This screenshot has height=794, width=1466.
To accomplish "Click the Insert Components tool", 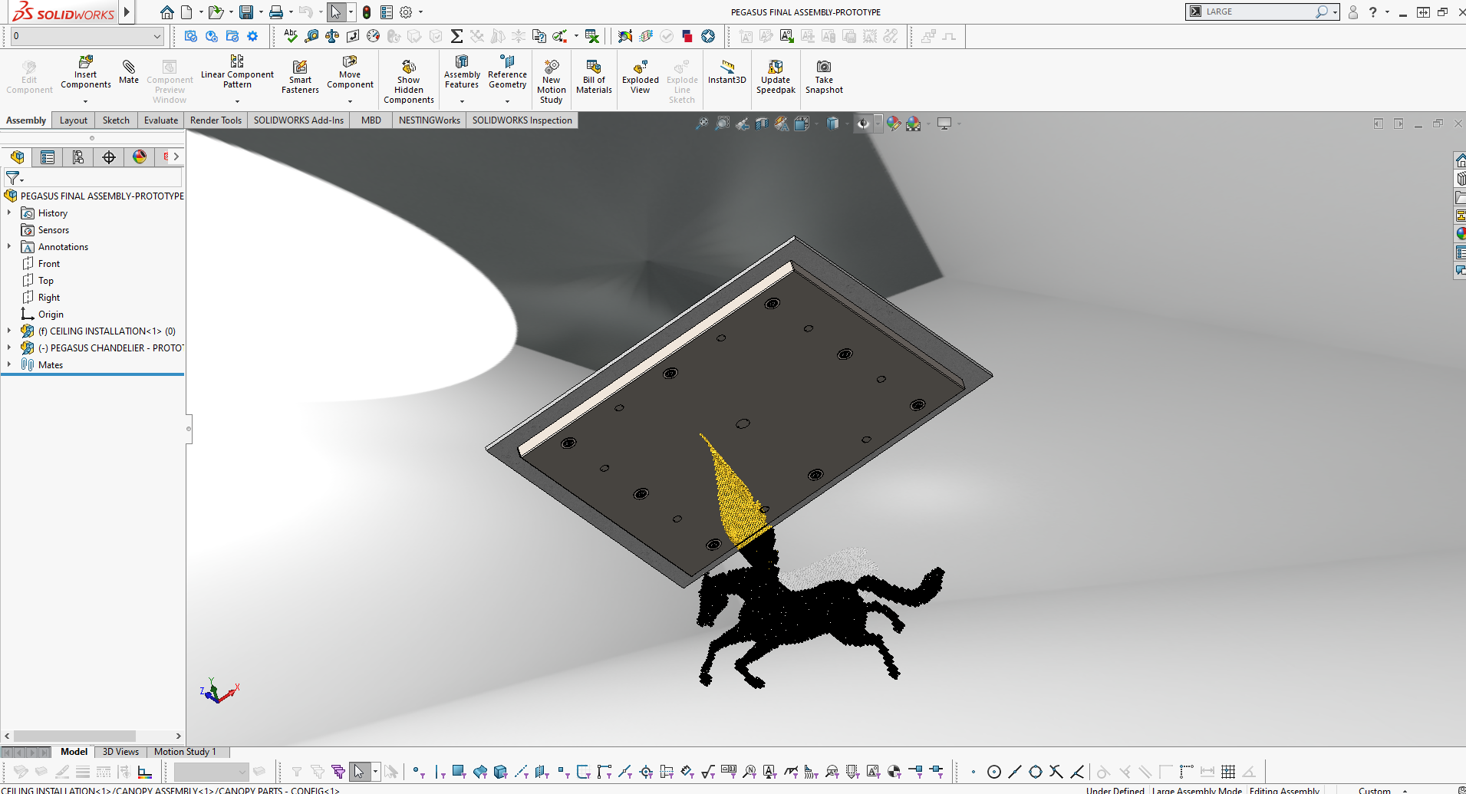I will [85, 72].
